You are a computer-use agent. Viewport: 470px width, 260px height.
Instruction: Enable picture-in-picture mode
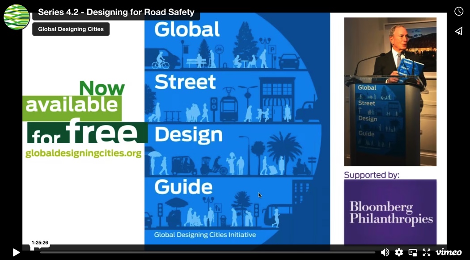click(x=413, y=252)
